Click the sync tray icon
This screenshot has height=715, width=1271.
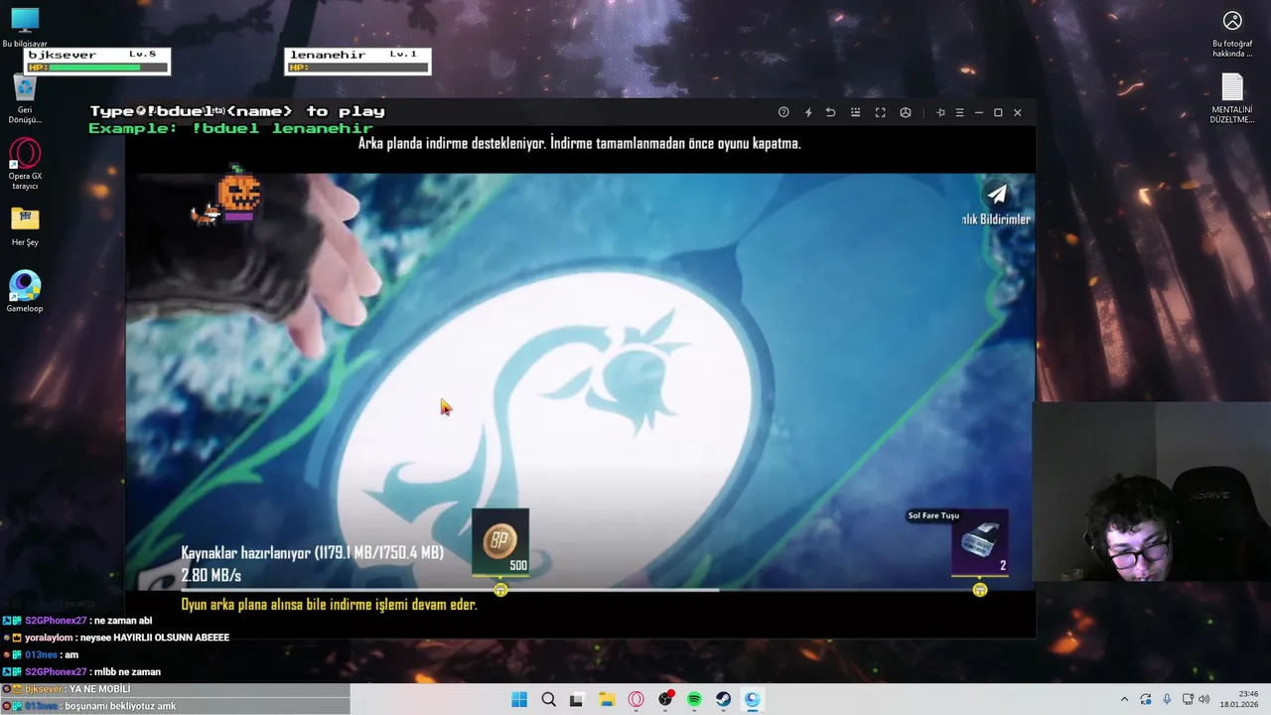1146,699
